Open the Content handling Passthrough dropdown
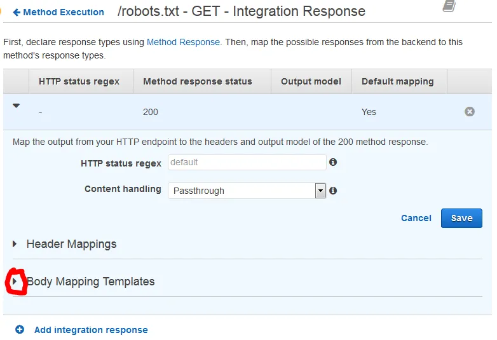 point(320,190)
